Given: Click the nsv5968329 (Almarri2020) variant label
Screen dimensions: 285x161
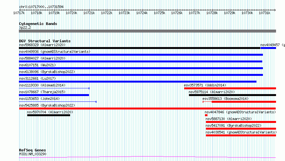Looking at the screenshot, I should pyautogui.click(x=42, y=45).
